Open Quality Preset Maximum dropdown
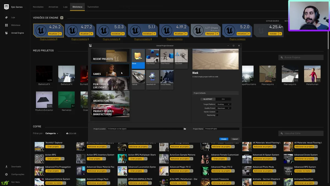The height and width of the screenshot is (186, 330). 224,108
